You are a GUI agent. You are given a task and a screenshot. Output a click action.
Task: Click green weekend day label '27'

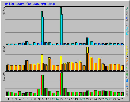click(x=107, y=99)
